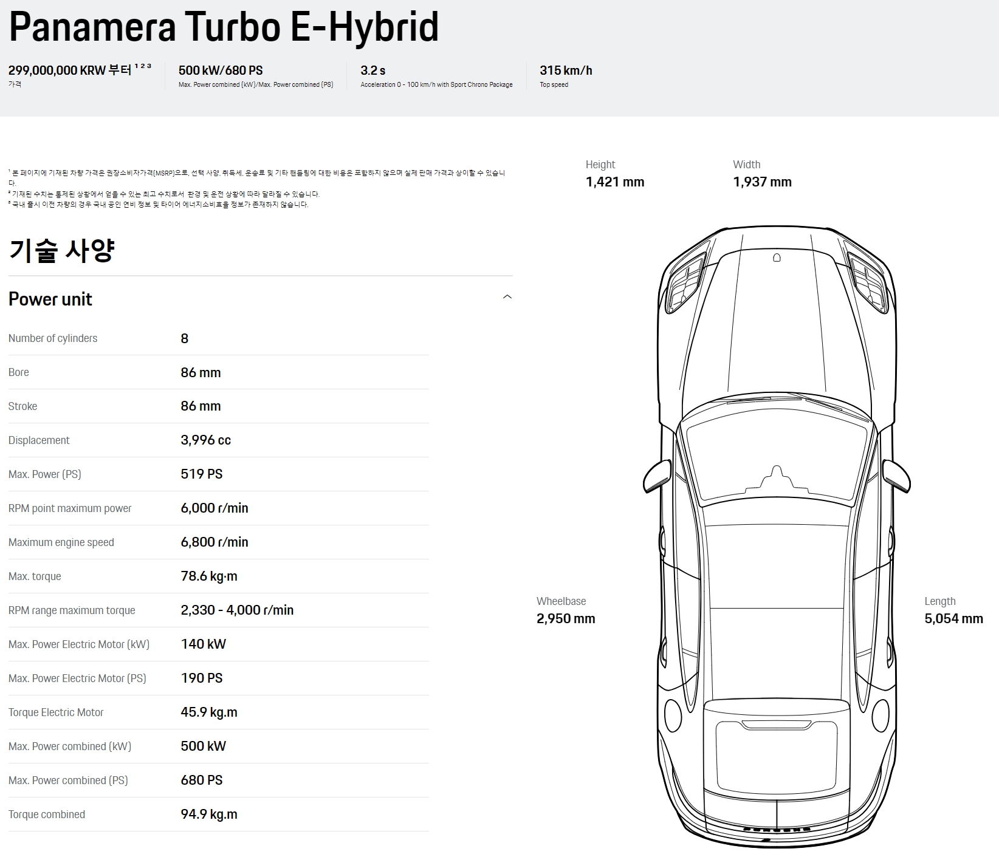Image resolution: width=999 pixels, height=857 pixels.
Task: Click the Panamera Turbo E-Hybrid page title
Action: (224, 27)
